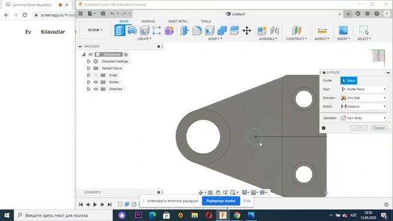
Task: Open the CONSTRUCT menu
Action: click(x=296, y=39)
